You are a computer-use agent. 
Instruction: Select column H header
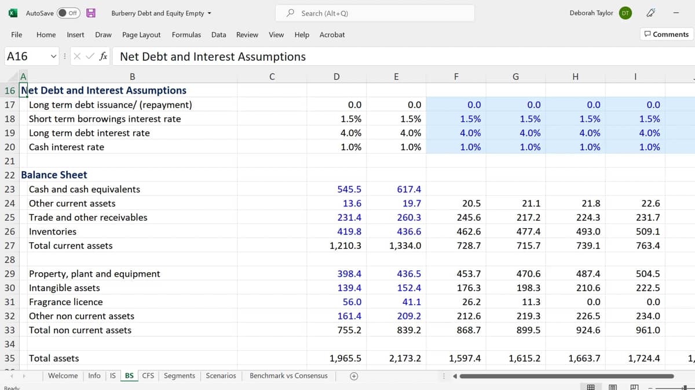(x=575, y=76)
